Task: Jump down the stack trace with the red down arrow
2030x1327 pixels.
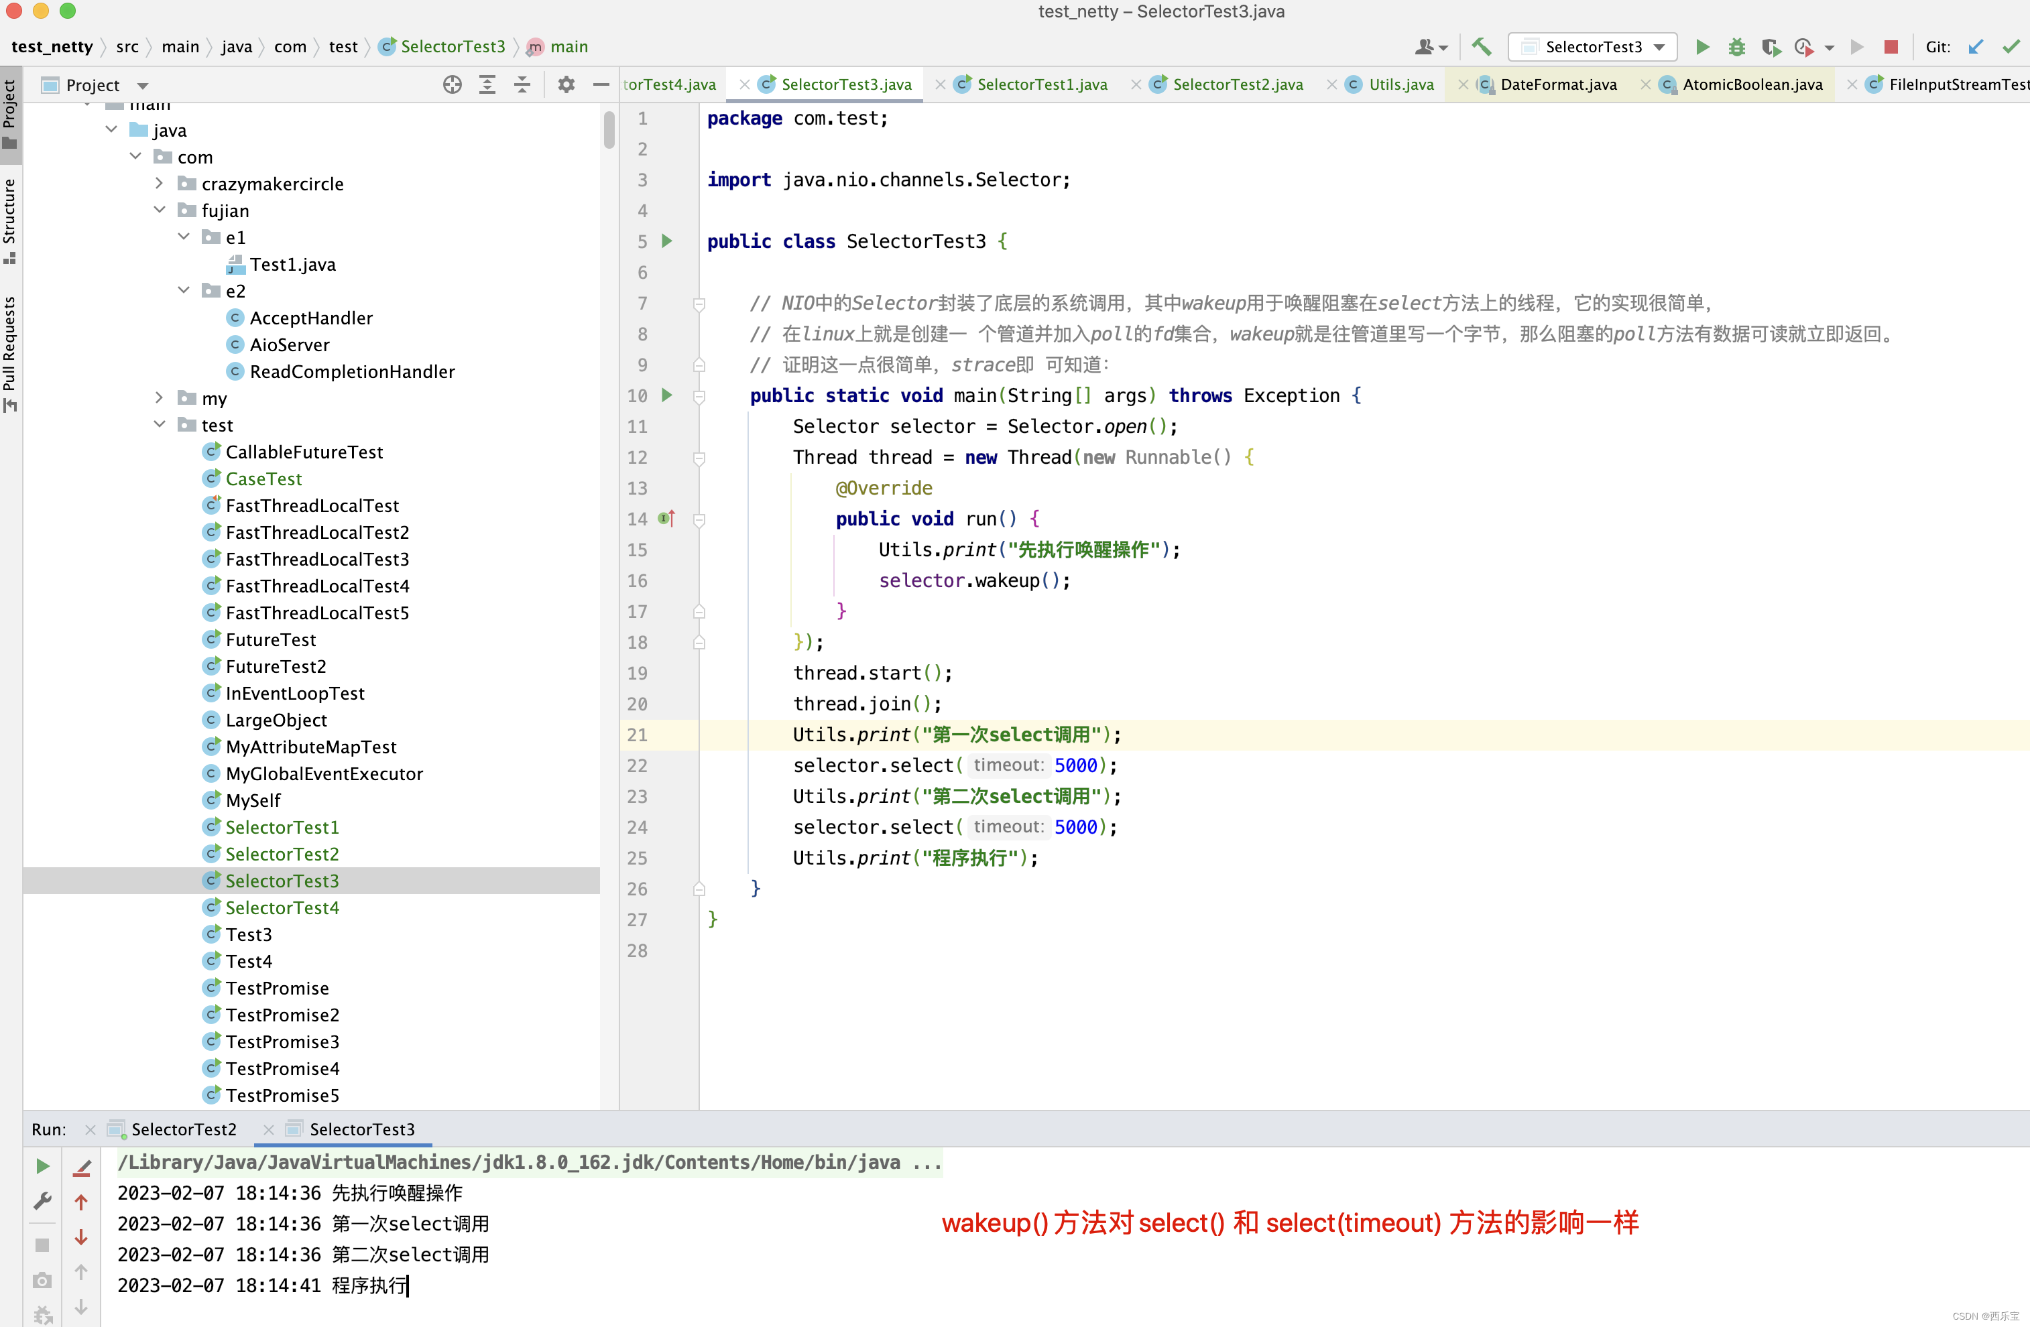Action: [81, 1237]
